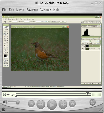Screen dimensions: 104x113
Task: Select the History Brush tool
Action: (7, 39)
